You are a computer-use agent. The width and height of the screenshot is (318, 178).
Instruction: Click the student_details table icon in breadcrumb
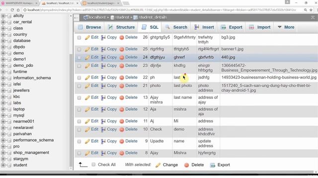coord(135,18)
